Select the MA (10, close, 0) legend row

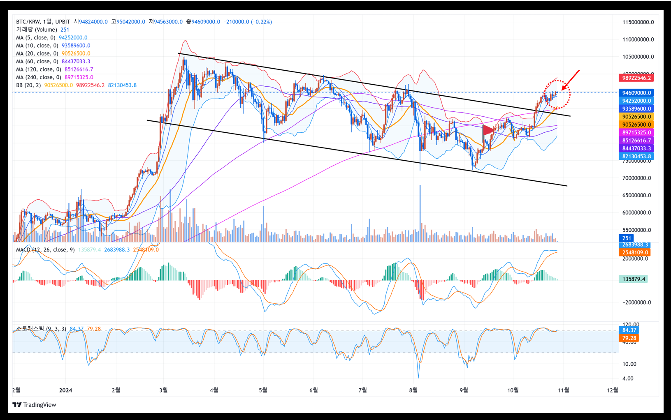(53, 46)
